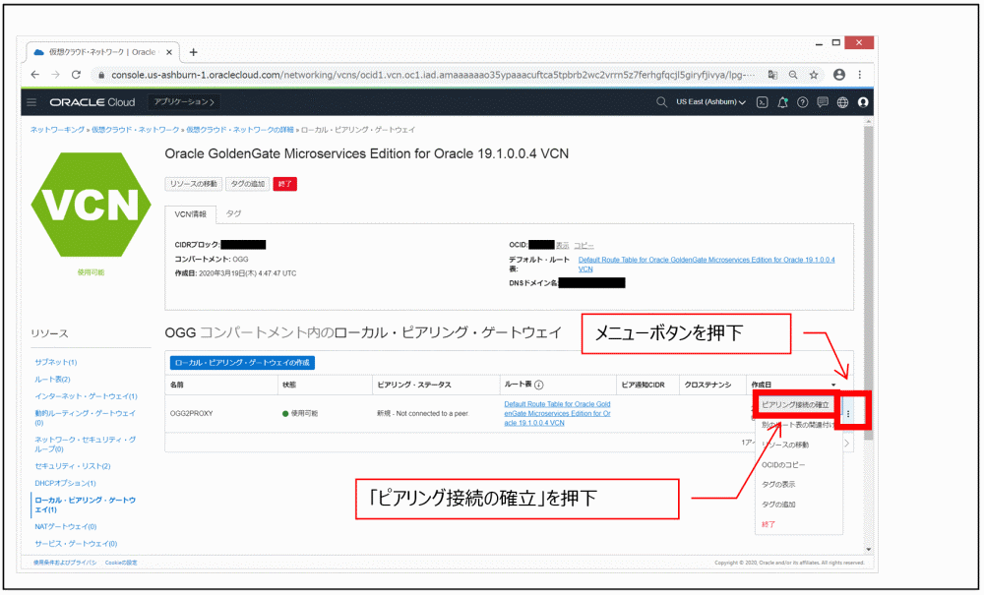Click 仮想クラウド・ネットワークの詳細 breadcrumb
The image size is (984, 595).
(240, 130)
